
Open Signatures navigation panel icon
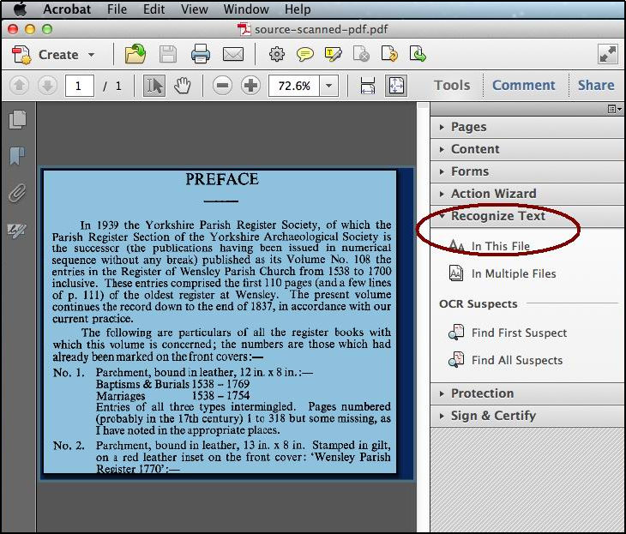click(x=17, y=230)
